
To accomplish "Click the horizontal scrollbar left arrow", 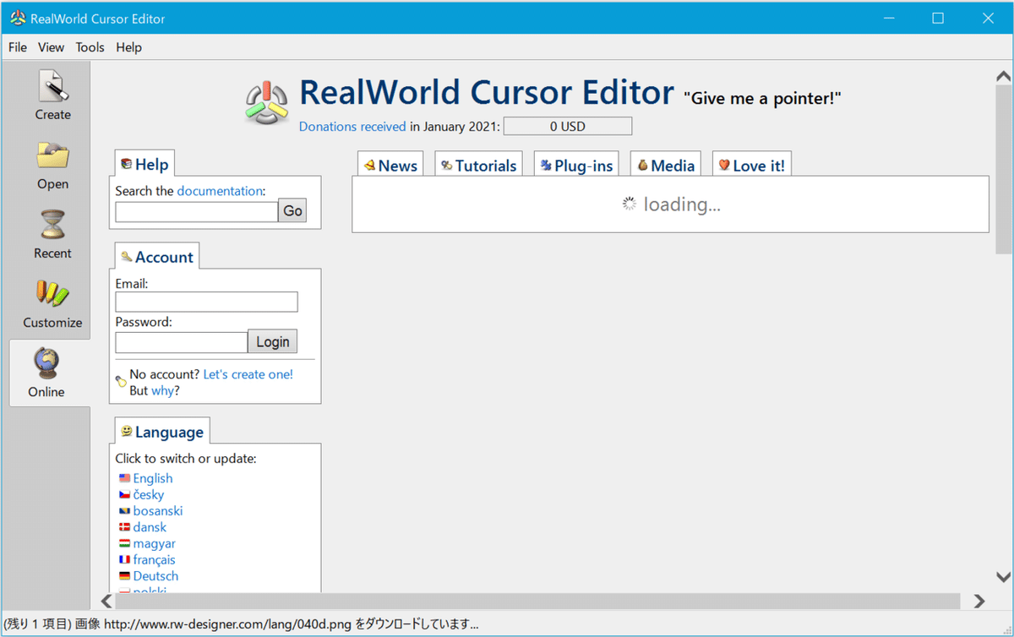I will [x=106, y=602].
